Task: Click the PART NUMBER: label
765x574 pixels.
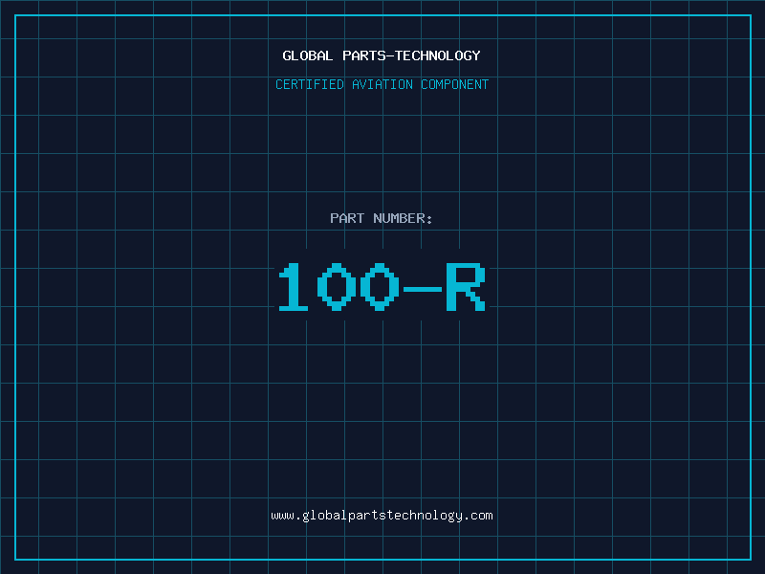Action: click(382, 218)
